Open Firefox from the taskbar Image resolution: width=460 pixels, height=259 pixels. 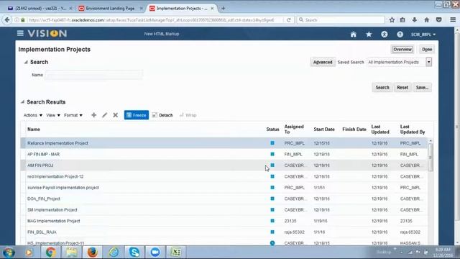point(93,253)
